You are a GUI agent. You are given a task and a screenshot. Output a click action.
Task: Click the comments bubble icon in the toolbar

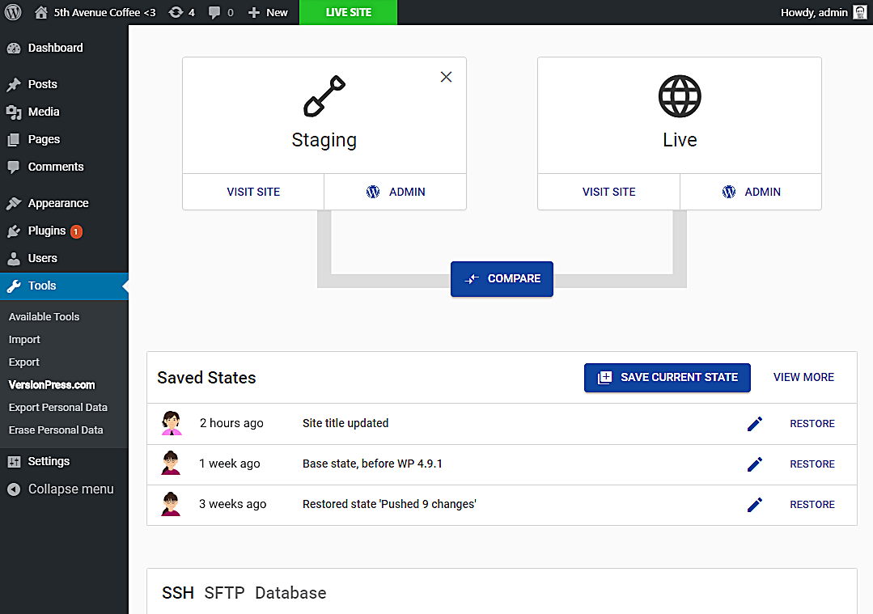point(214,12)
